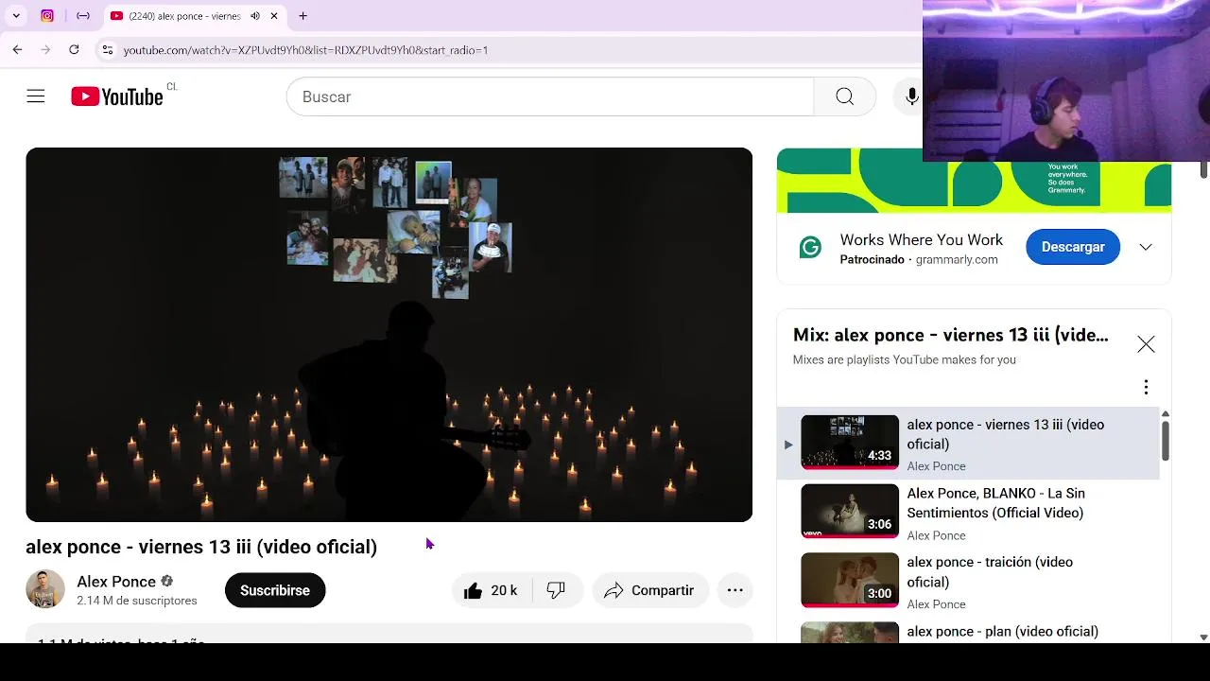Viewport: 1210px width, 681px height.
Task: Select 'Alex Ponce, BLANKO - La Sin Sentimientos' title
Action: point(995,503)
